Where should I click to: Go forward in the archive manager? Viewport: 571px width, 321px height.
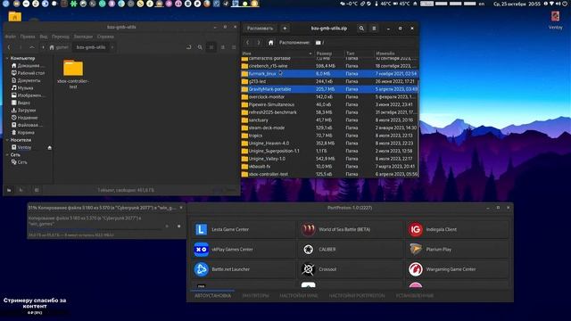pyautogui.click(x=259, y=43)
